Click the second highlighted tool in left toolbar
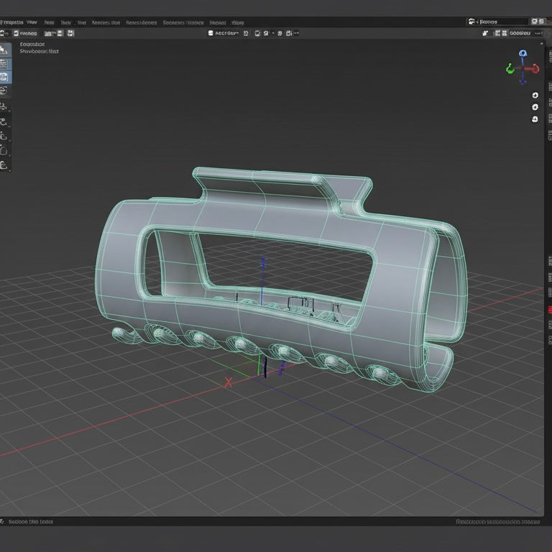This screenshot has height=552, width=552. 5,63
